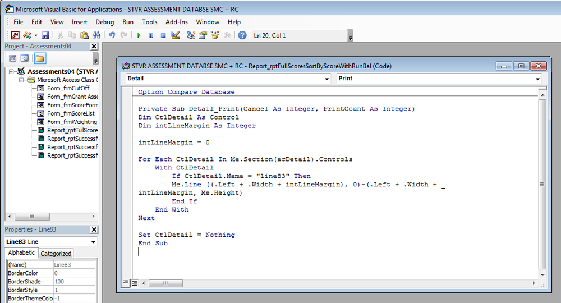Click code window scroll down arrow
This screenshot has width=561, height=303.
542,275
